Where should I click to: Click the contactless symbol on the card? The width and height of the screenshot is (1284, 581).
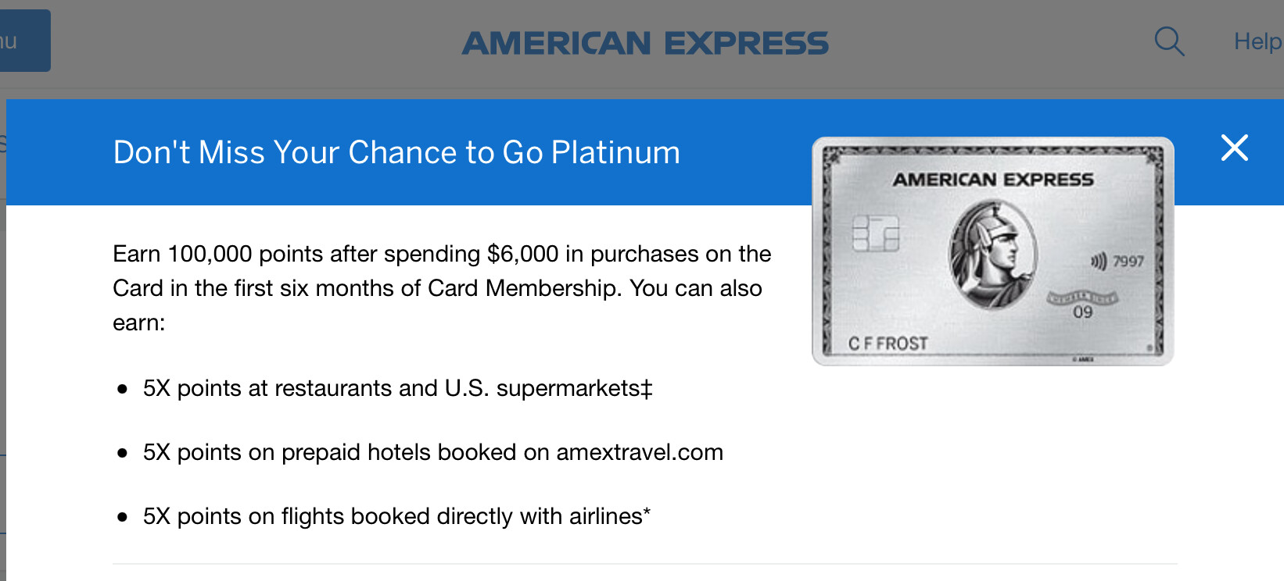pyautogui.click(x=1099, y=261)
